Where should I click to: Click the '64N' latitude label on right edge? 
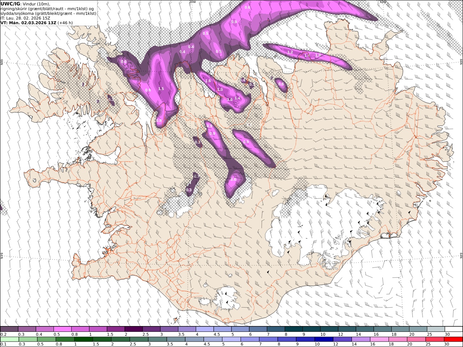point(461,255)
